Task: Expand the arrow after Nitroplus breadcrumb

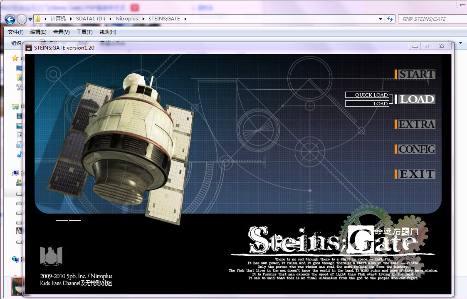Action: 143,19
